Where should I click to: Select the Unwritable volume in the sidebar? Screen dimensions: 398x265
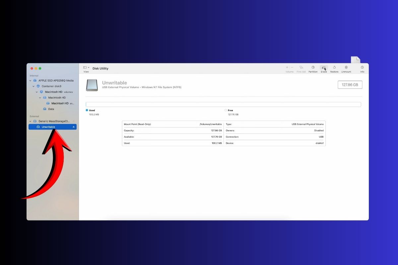[52, 127]
